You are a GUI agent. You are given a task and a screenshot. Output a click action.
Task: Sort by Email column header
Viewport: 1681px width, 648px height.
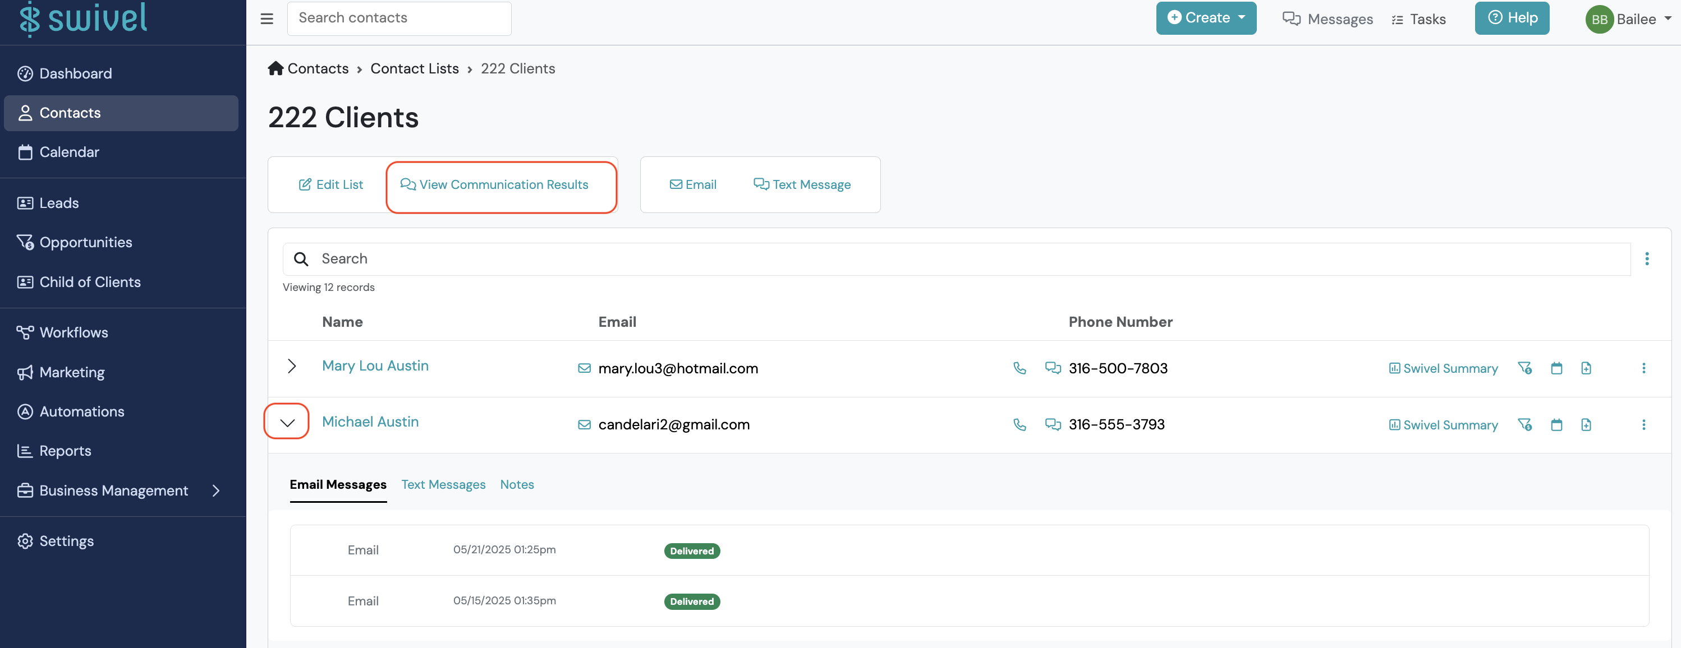pos(617,321)
